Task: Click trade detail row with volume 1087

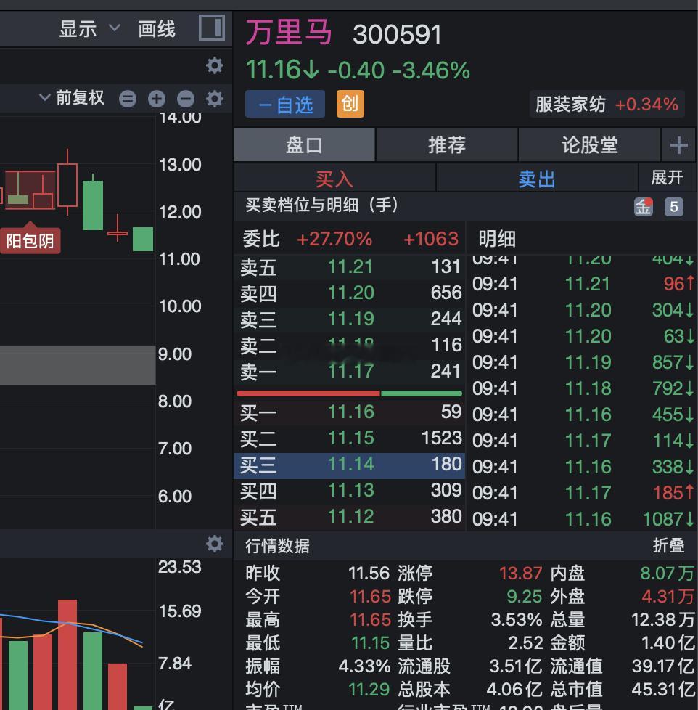Action: (583, 519)
